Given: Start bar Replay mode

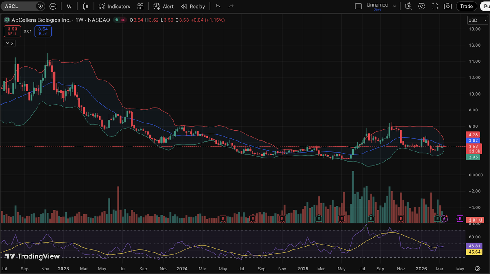Looking at the screenshot, I should [x=193, y=6].
